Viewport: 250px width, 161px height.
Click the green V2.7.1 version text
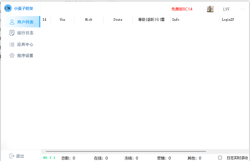(x=49, y=158)
